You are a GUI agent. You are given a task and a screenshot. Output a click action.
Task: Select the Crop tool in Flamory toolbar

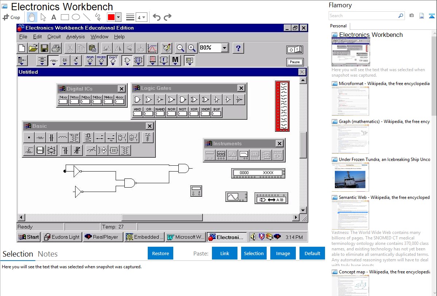(x=11, y=17)
